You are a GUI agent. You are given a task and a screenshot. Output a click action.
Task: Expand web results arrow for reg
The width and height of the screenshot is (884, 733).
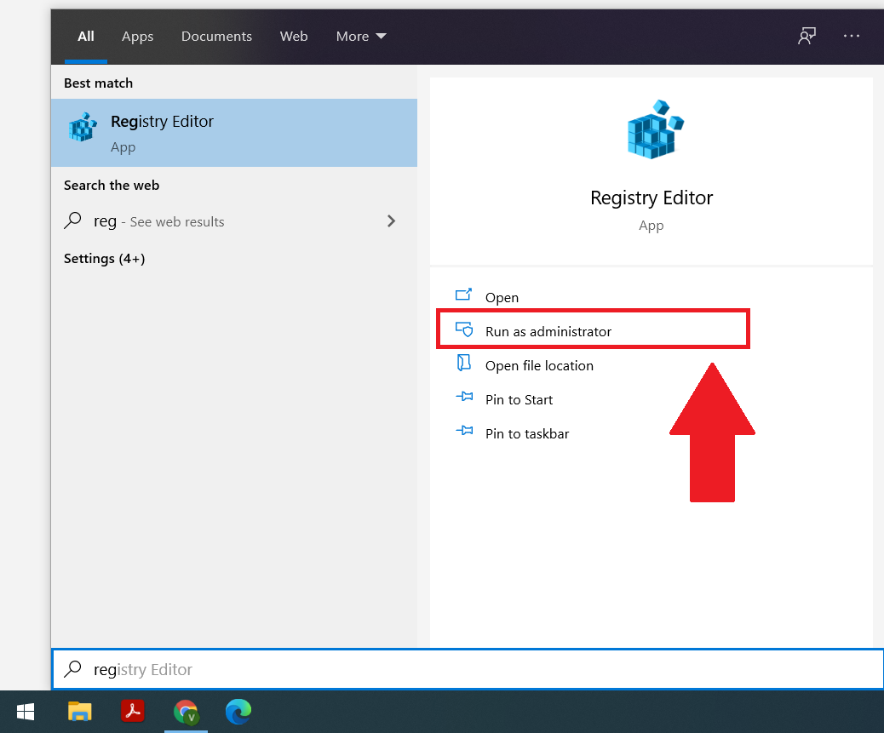tap(391, 220)
